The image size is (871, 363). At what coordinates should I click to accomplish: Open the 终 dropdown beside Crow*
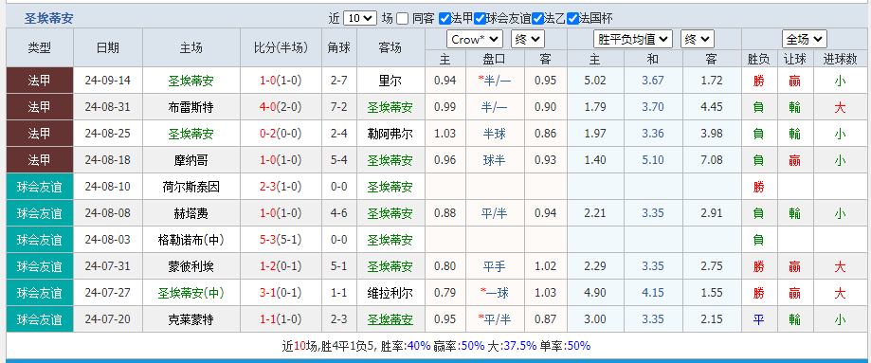[x=527, y=40]
